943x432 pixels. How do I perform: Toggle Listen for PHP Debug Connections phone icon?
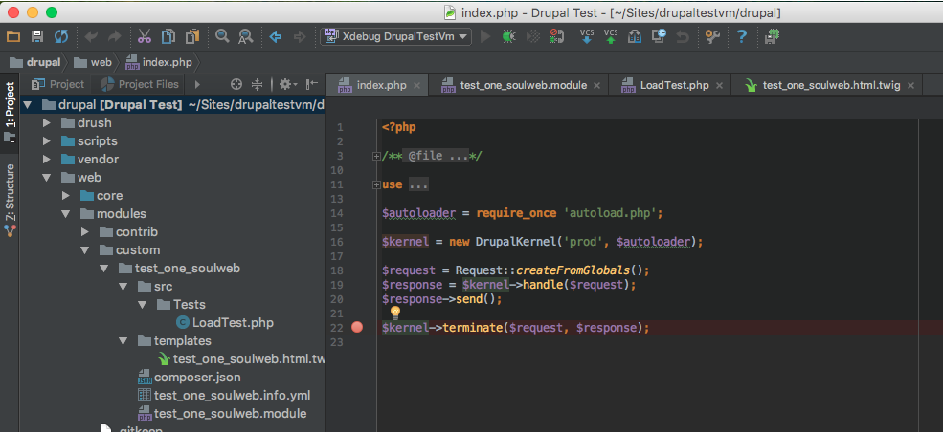(x=556, y=37)
